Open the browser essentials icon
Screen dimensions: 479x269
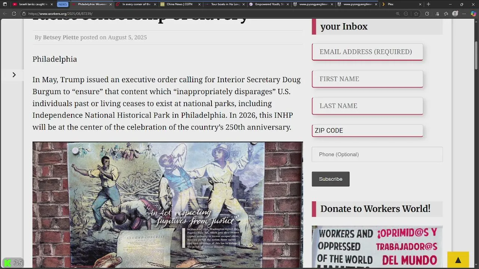point(437,14)
